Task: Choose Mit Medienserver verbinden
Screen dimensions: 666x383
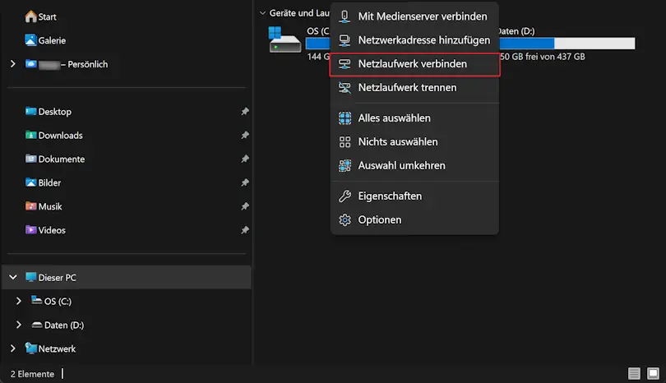Action: (414, 16)
